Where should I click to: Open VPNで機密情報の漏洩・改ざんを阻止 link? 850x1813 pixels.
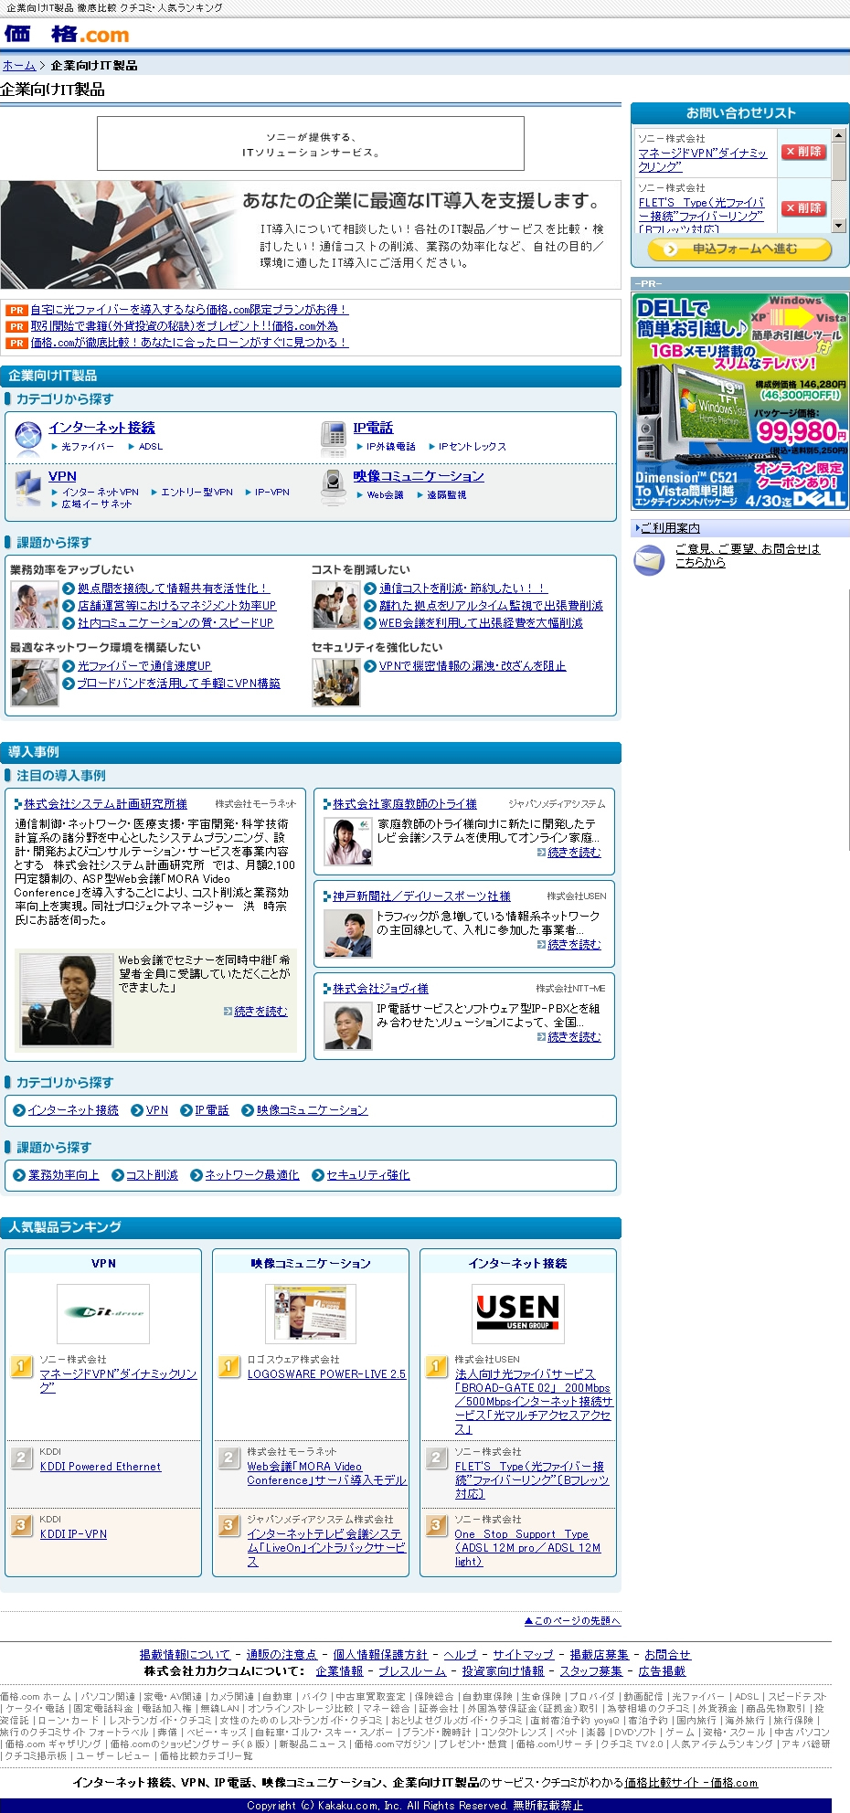click(473, 666)
